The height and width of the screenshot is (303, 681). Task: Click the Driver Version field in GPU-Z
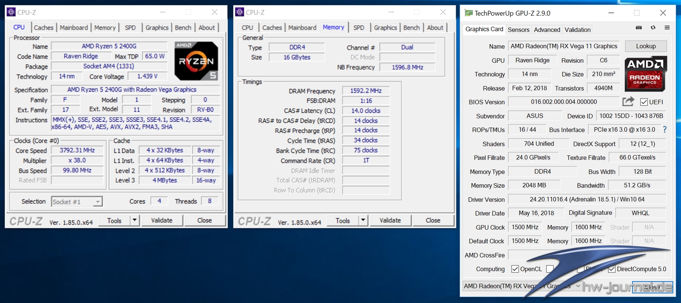587,199
